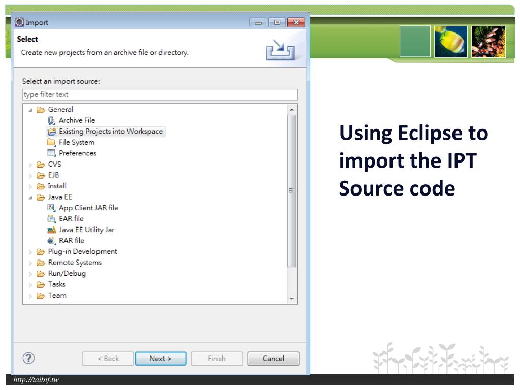Close the Import dialog with X
This screenshot has width=520, height=390.
(296, 22)
